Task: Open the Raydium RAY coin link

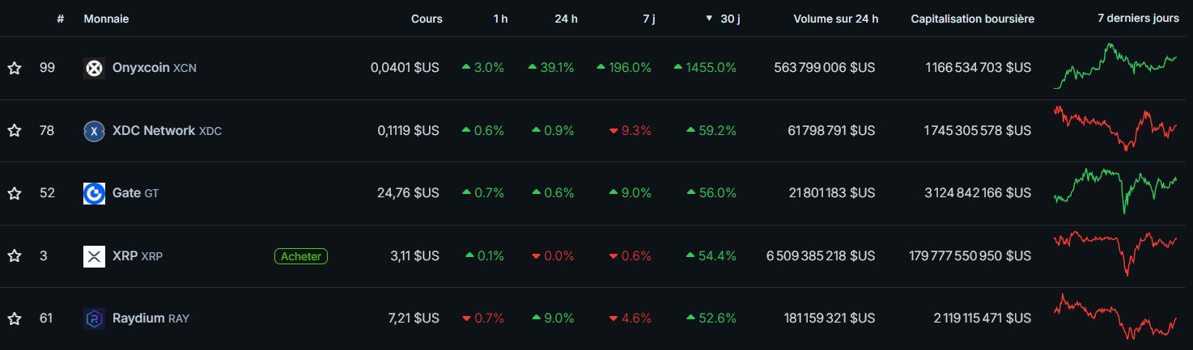Action: 138,318
